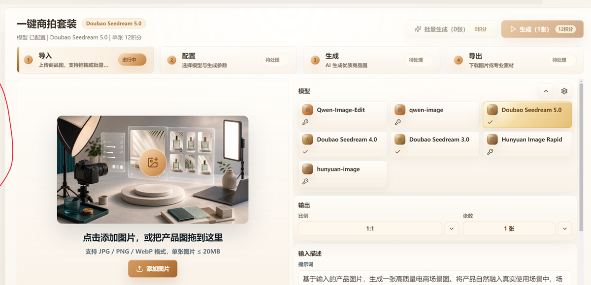The height and width of the screenshot is (285, 591).
Task: Click the Doubao Seedream 3.0 flame icon
Action: click(x=400, y=140)
